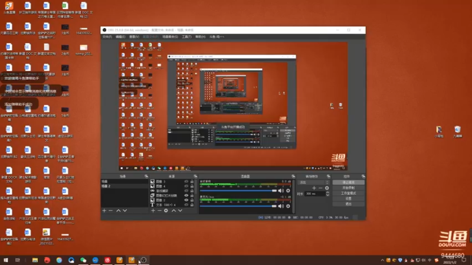Adjust the 台式音响 volume slider
The image size is (472, 265).
click(x=238, y=191)
